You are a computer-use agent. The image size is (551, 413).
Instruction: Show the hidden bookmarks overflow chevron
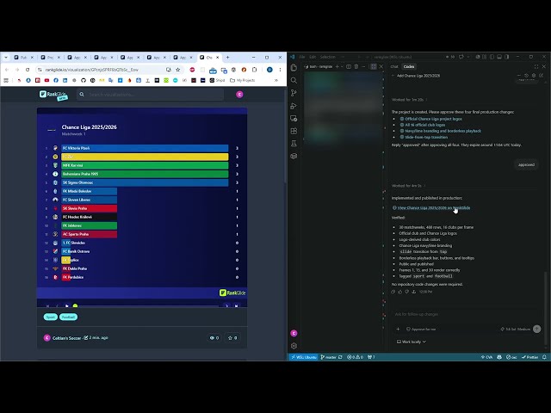pos(276,80)
